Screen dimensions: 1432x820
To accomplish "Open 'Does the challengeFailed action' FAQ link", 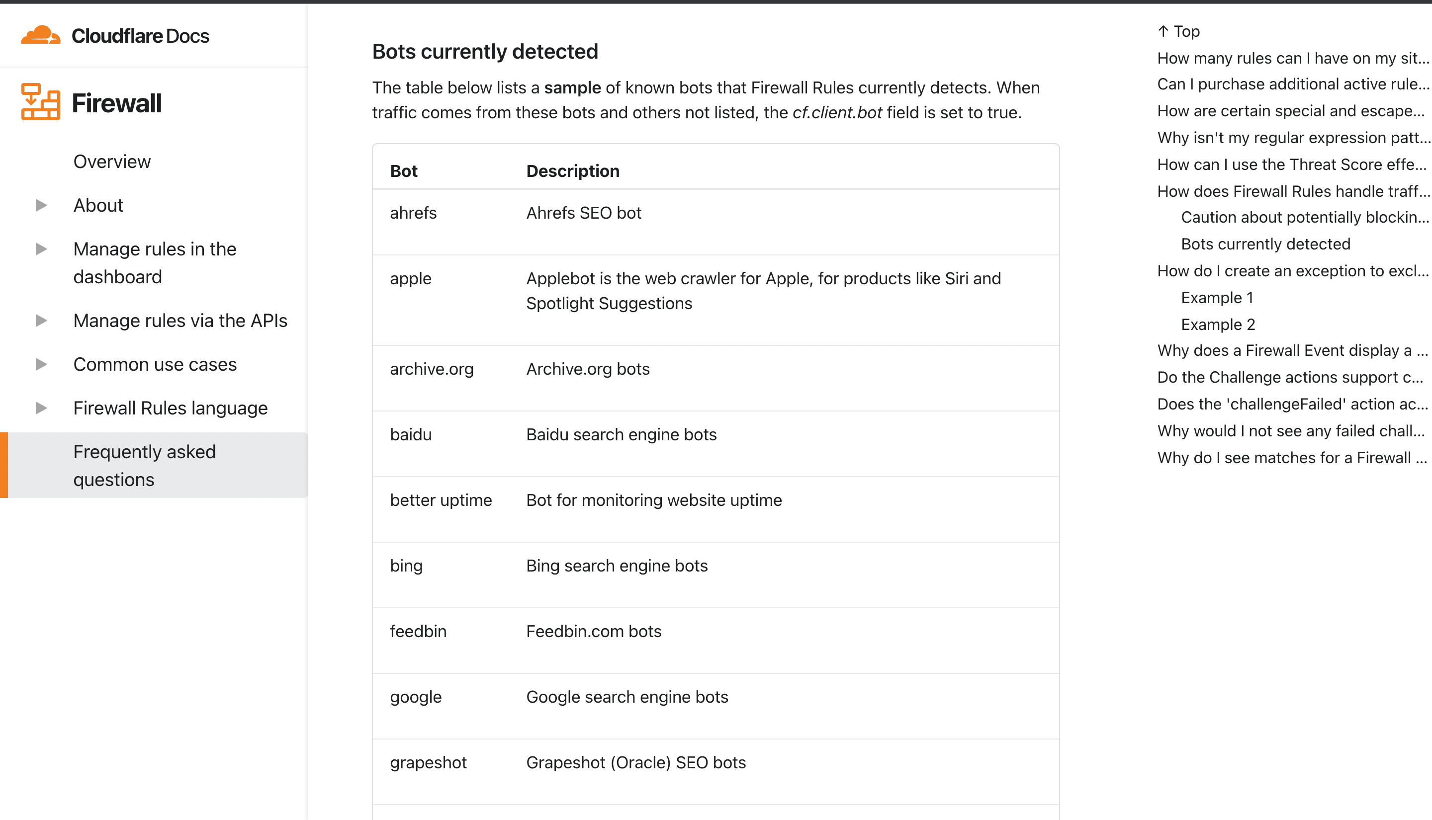I will pos(1292,404).
